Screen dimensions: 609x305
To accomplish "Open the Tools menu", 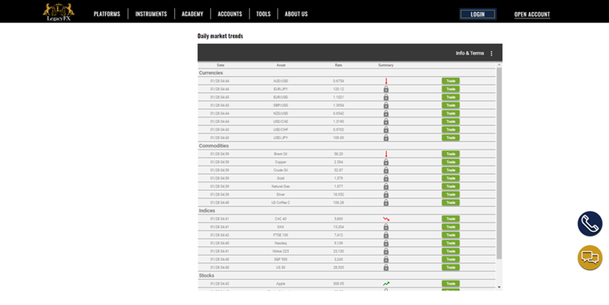I will (x=264, y=14).
